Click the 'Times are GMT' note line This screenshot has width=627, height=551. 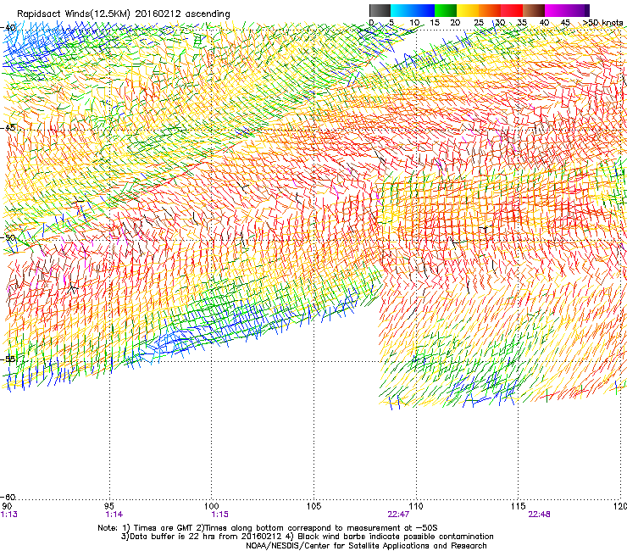click(x=268, y=528)
